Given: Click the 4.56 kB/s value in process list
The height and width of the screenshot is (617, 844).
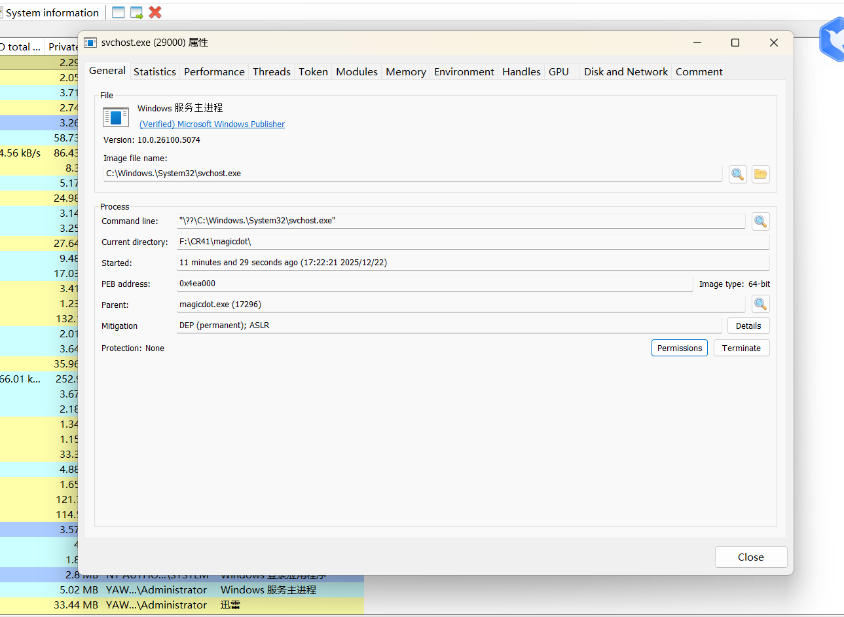Looking at the screenshot, I should (20, 153).
